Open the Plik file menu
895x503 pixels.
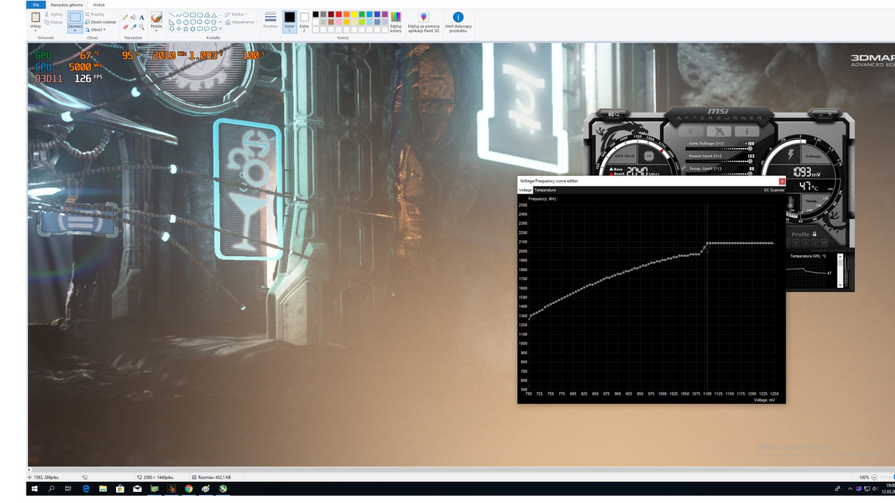36,4
